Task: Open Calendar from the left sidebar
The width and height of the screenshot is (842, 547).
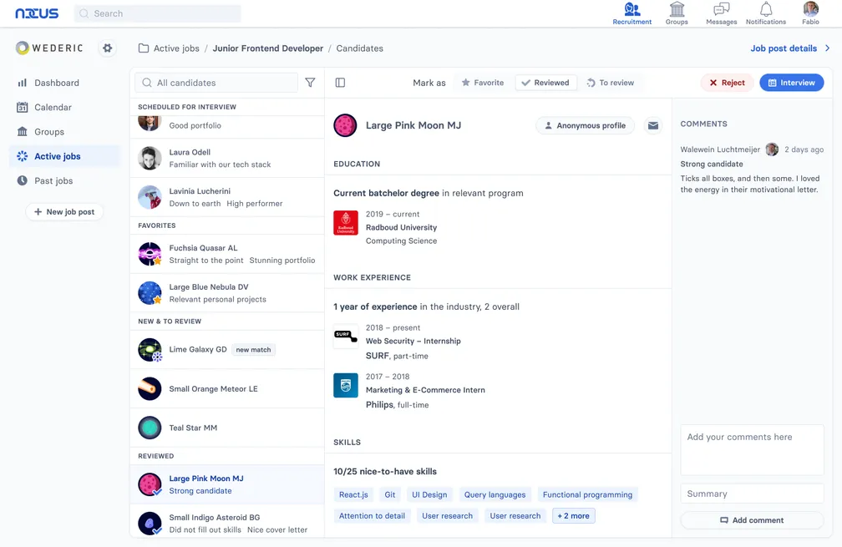Action: [x=52, y=107]
